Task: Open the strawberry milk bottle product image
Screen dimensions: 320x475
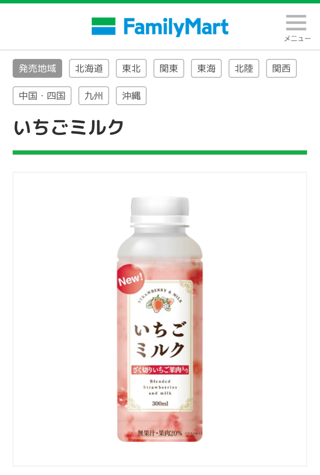Action: (x=160, y=319)
